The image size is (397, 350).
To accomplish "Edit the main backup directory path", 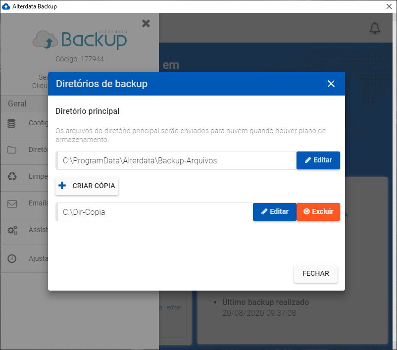I will click(318, 160).
